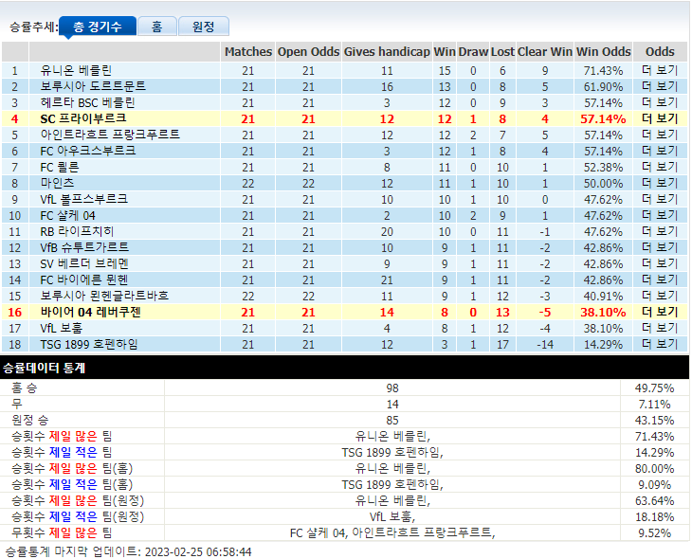The height and width of the screenshot is (559, 692).
Task: Open 더 보기 for RB 라이프치히
Action: [x=660, y=231]
